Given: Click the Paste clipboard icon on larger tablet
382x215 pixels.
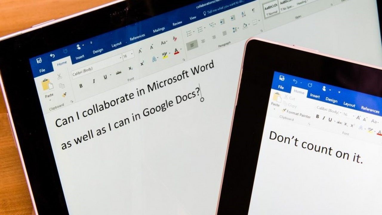Looking at the screenshot, I should tap(47, 85).
